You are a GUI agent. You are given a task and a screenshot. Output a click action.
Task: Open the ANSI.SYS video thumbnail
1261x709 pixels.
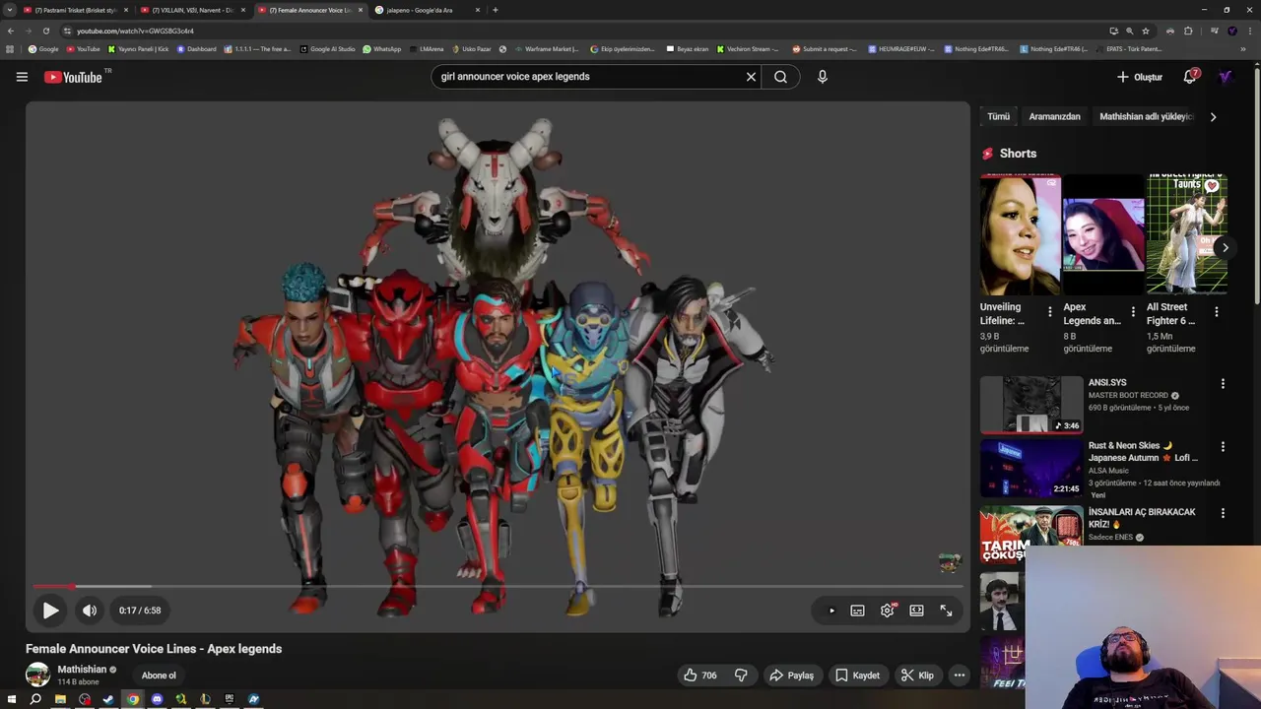(1031, 405)
